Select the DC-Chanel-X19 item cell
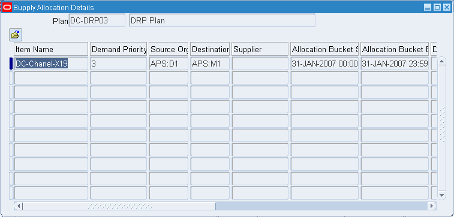Screen dimensions: 454x217 pyautogui.click(x=51, y=64)
